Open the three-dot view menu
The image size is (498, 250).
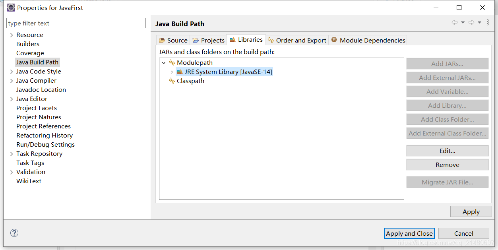click(488, 23)
